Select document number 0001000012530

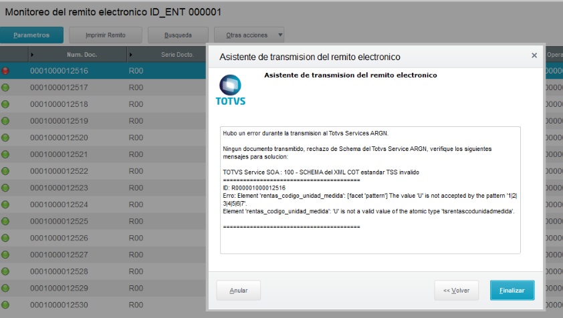(59, 305)
